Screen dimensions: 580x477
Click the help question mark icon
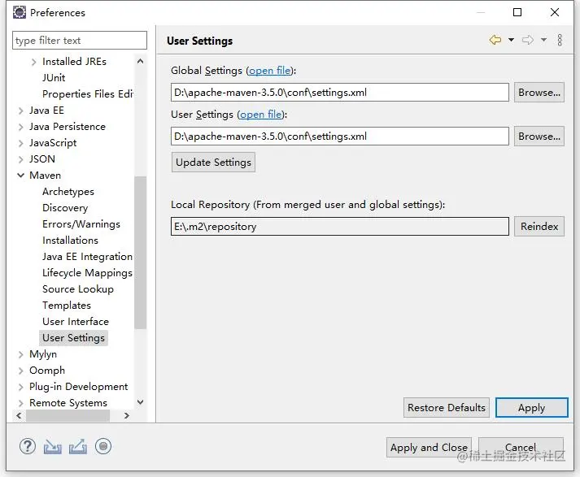pyautogui.click(x=28, y=446)
